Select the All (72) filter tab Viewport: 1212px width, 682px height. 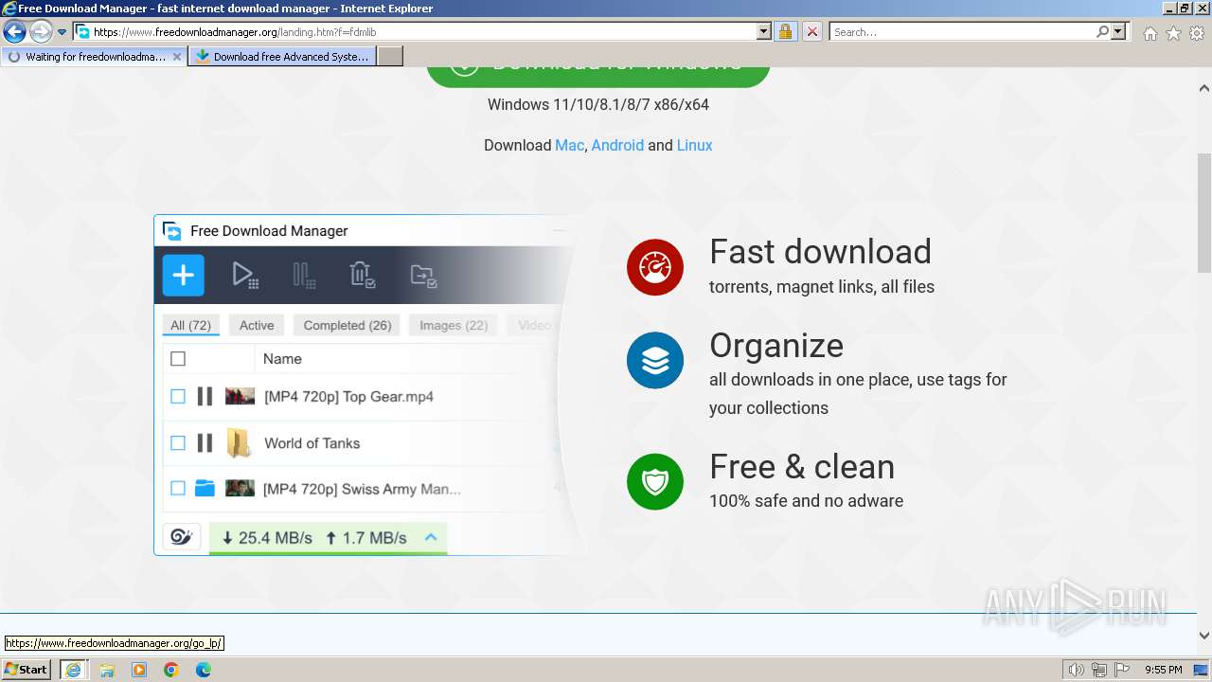pyautogui.click(x=190, y=325)
